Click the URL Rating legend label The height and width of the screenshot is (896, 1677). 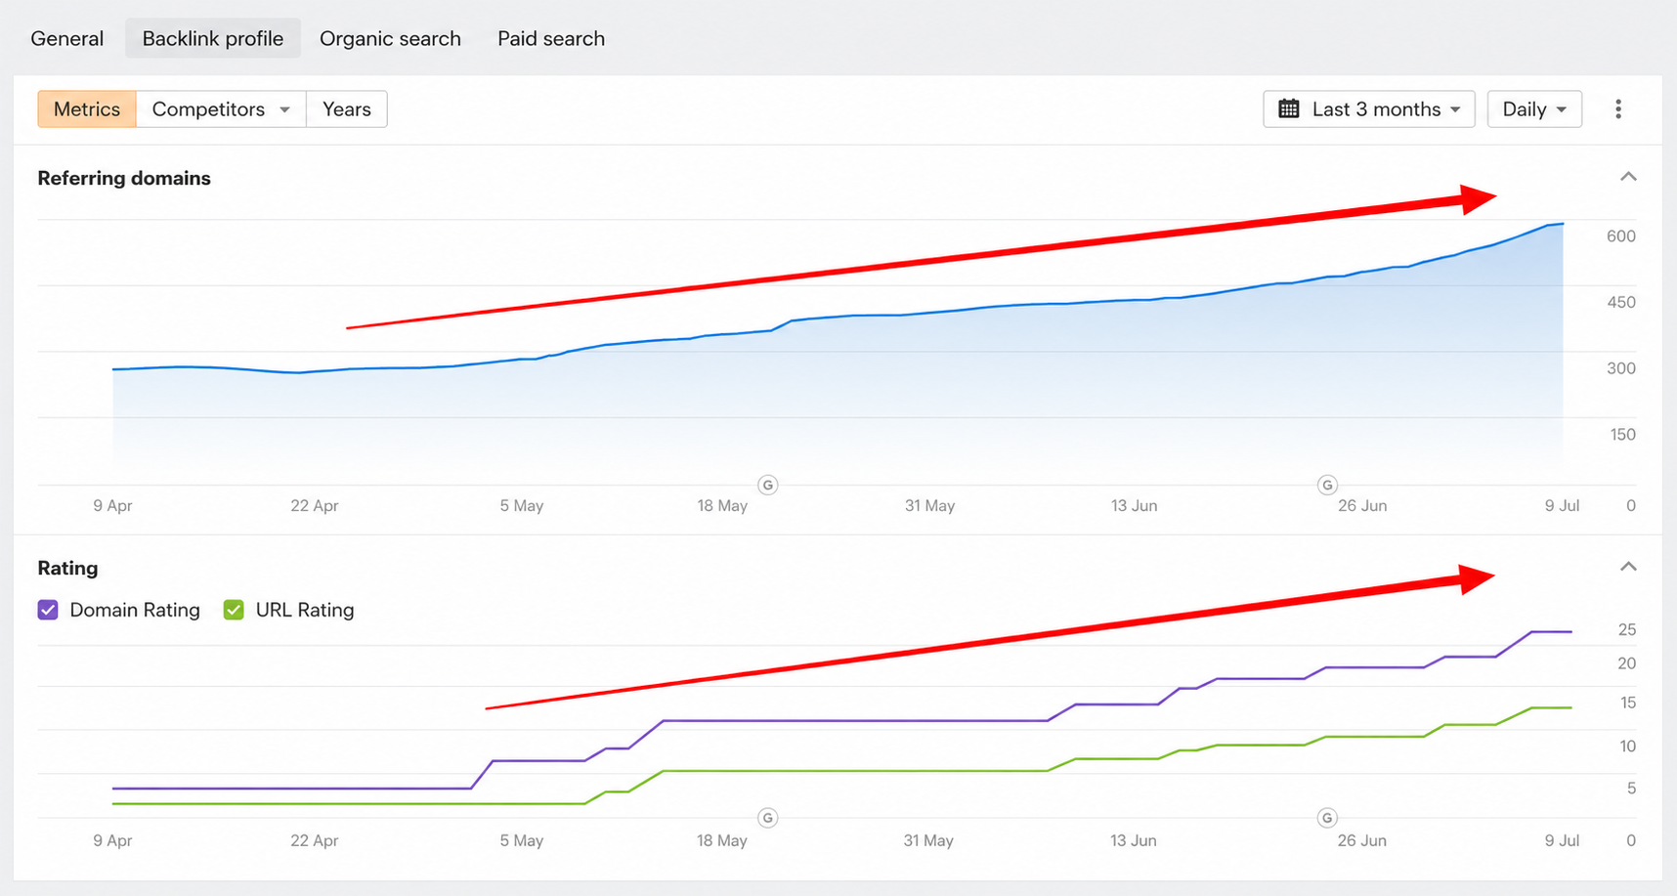pos(305,610)
